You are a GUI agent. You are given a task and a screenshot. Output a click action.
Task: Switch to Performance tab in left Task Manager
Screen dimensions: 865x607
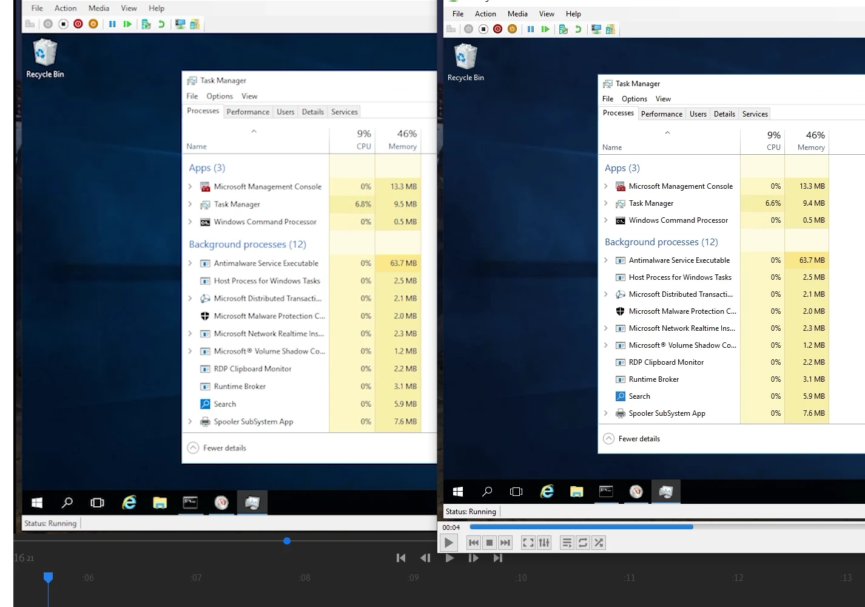point(247,112)
